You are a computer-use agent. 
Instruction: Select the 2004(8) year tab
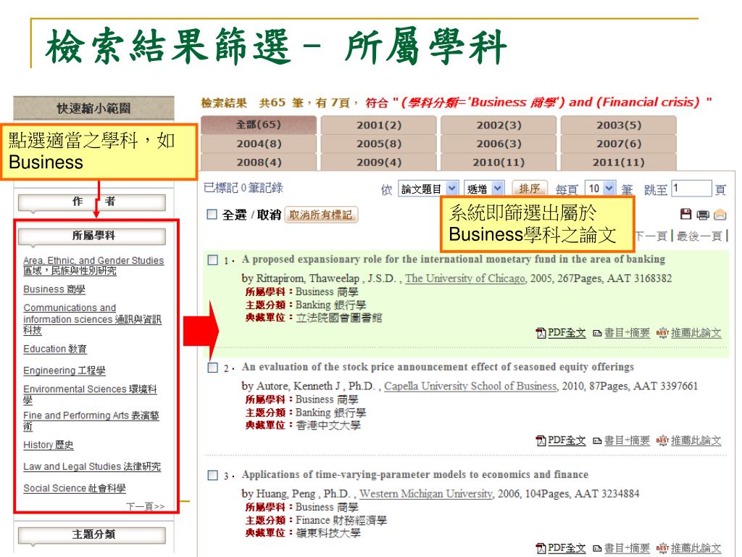pyautogui.click(x=259, y=144)
